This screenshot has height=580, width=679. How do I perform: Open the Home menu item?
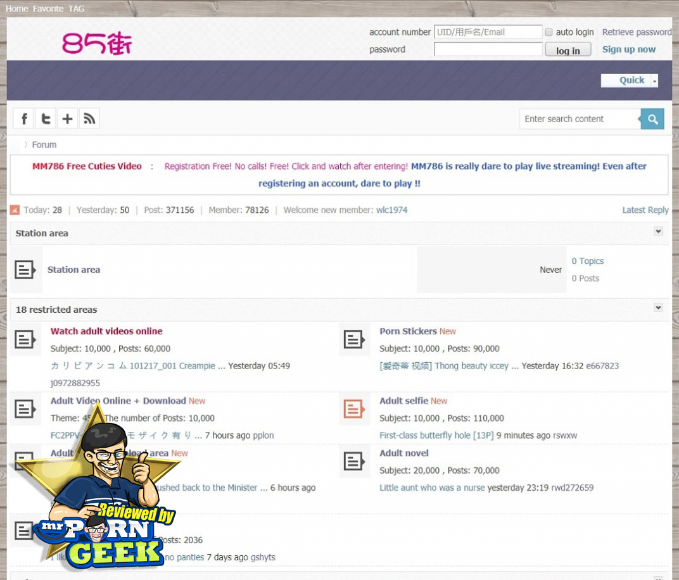coord(16,9)
